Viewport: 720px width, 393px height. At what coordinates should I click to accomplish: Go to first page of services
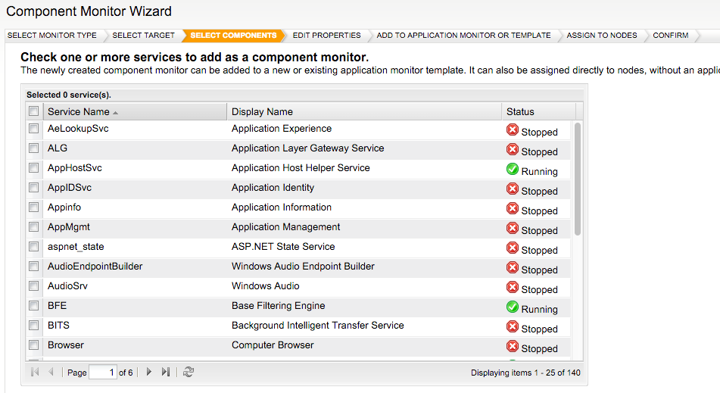point(35,372)
